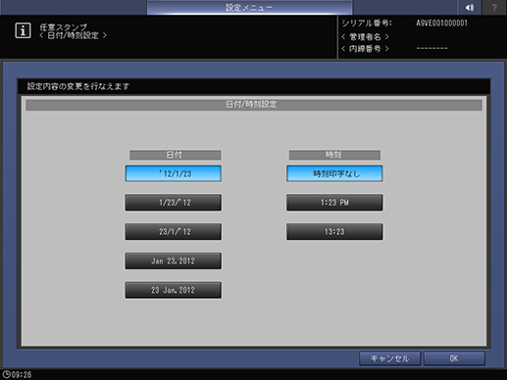Image resolution: width=507 pixels, height=380 pixels.
Task: Click the serial number A9VE001000001
Action: [x=441, y=24]
